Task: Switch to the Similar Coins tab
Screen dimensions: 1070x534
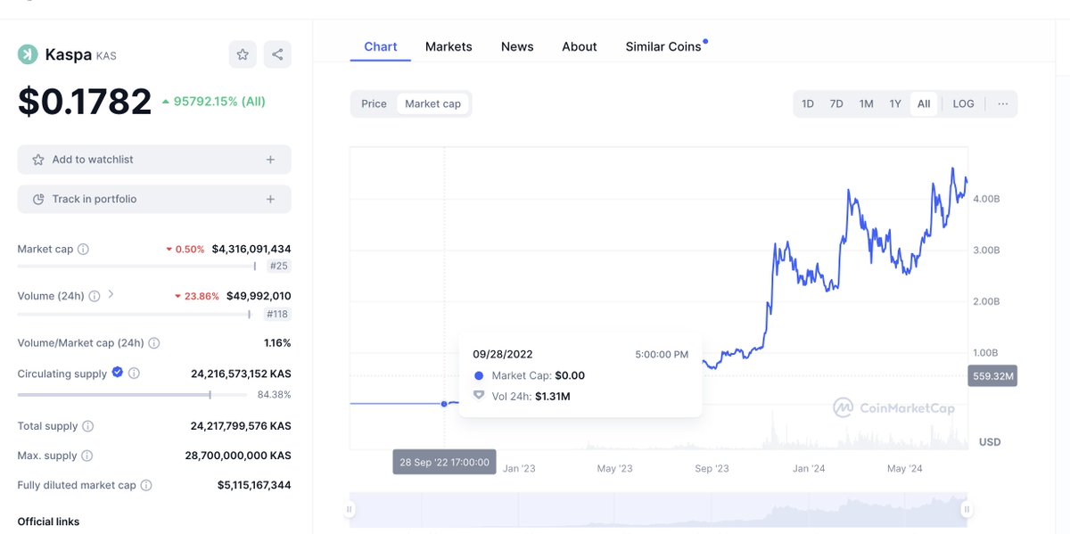Action: (663, 46)
